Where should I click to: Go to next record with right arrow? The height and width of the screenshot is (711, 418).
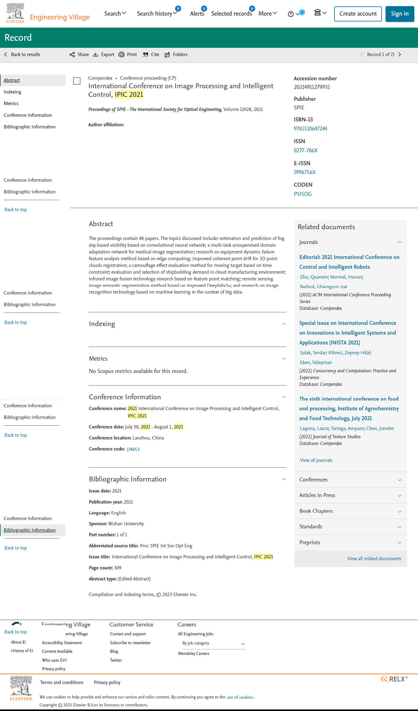399,55
